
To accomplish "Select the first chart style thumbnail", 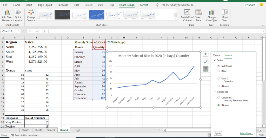I will [45, 15].
